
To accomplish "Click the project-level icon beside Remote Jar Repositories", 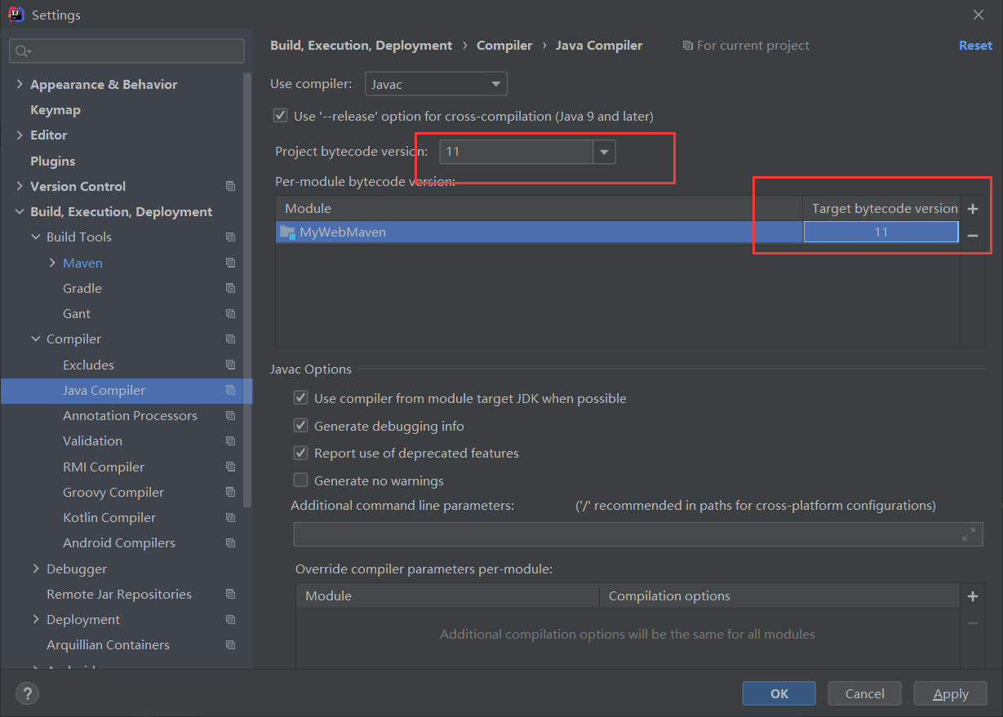I will click(x=230, y=594).
